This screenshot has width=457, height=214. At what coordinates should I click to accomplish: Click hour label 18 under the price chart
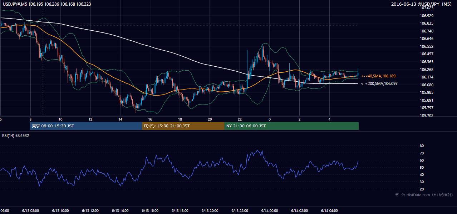coord(180,119)
